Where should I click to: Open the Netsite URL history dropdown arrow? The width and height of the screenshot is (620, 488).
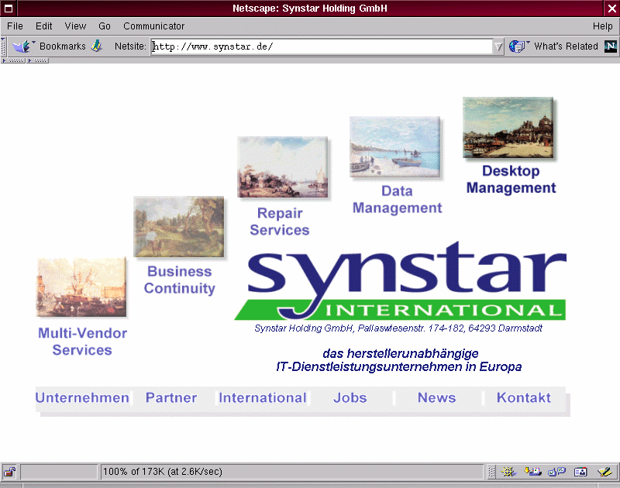(x=498, y=47)
